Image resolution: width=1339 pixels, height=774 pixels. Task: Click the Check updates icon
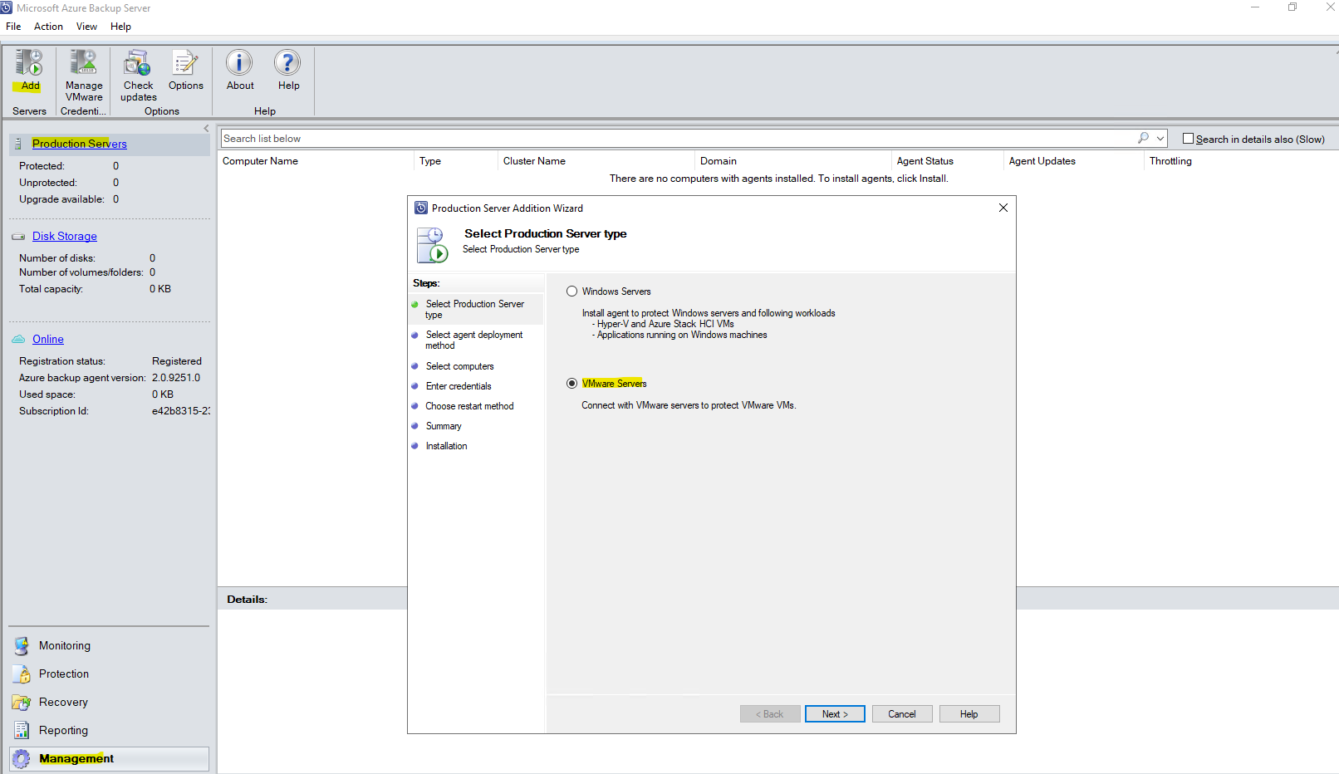138,63
